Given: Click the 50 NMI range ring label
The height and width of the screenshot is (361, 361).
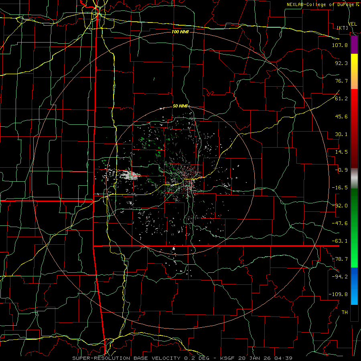Looking at the screenshot, I should [x=180, y=106].
